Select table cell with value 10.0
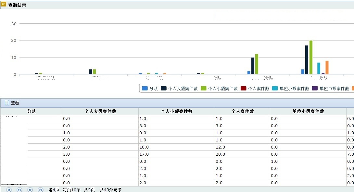This screenshot has height=192, width=354. [177, 147]
